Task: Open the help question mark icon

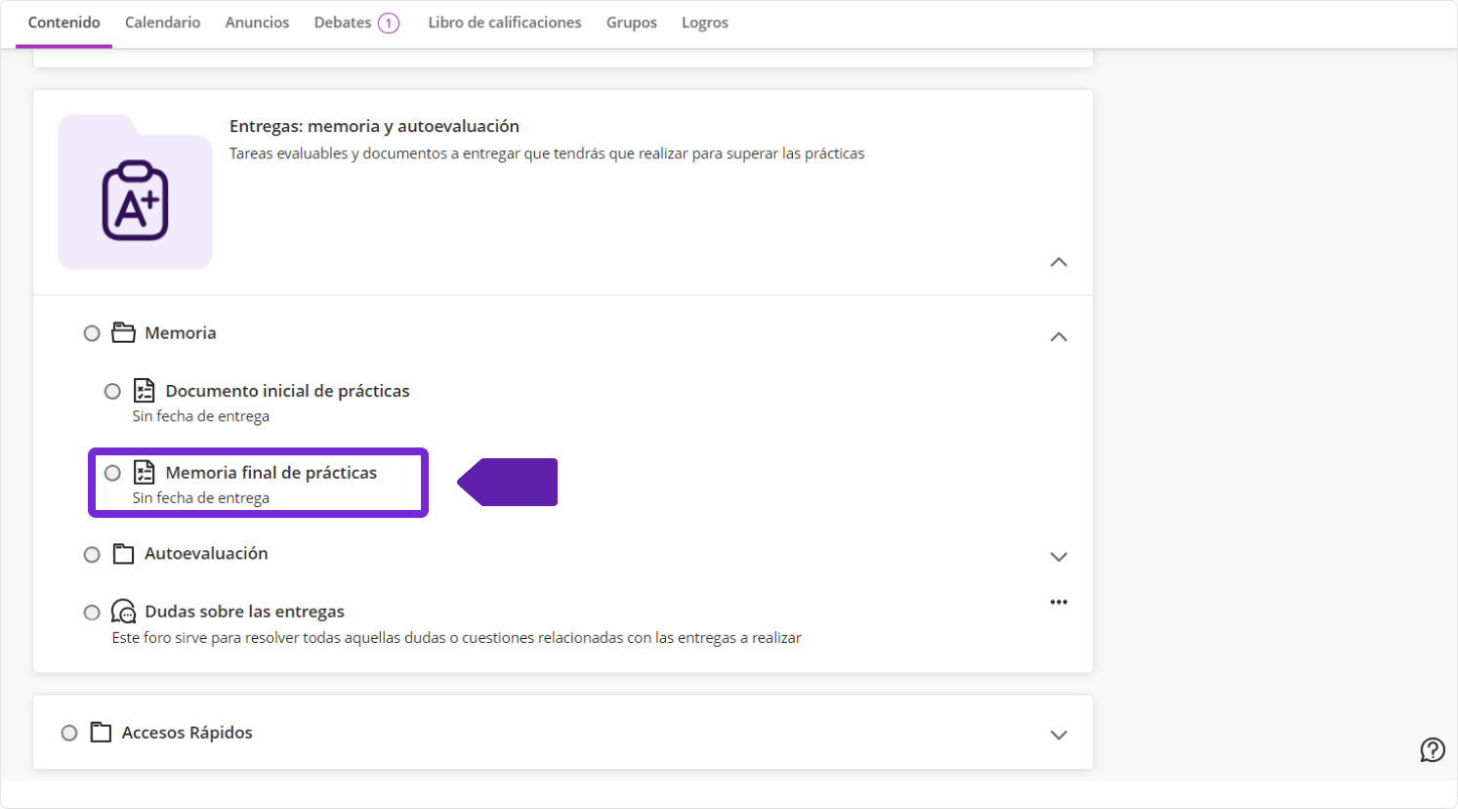Action: tap(1432, 749)
